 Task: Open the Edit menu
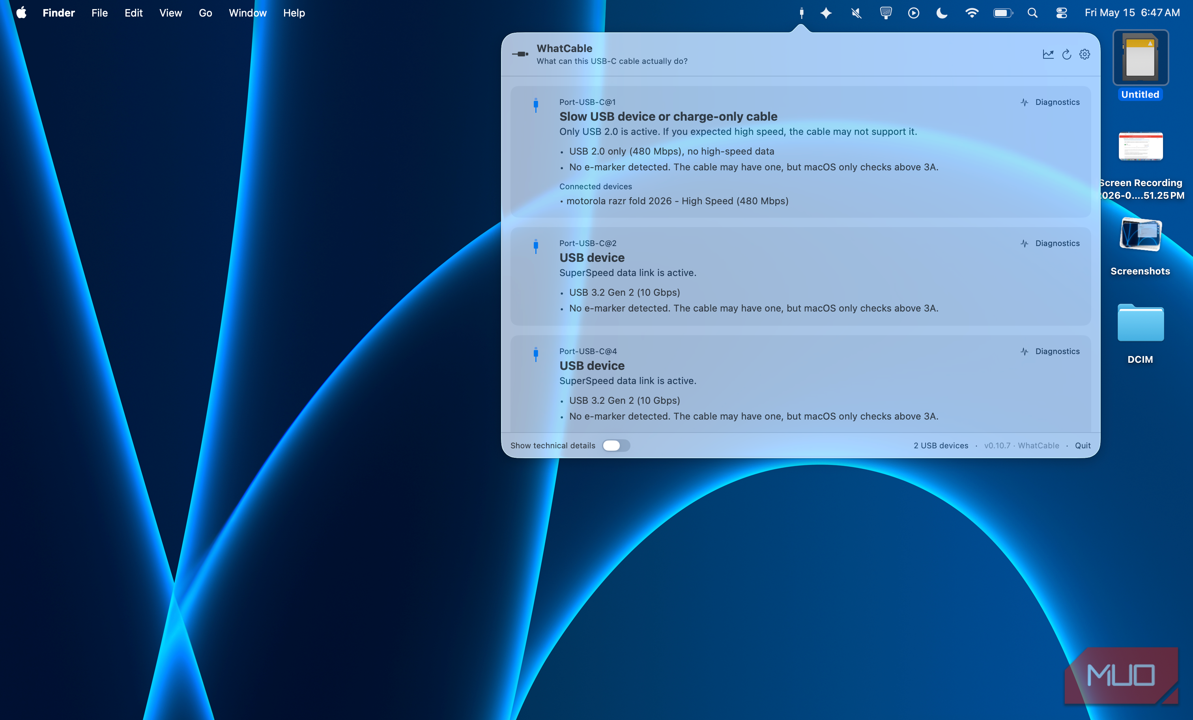[134, 13]
